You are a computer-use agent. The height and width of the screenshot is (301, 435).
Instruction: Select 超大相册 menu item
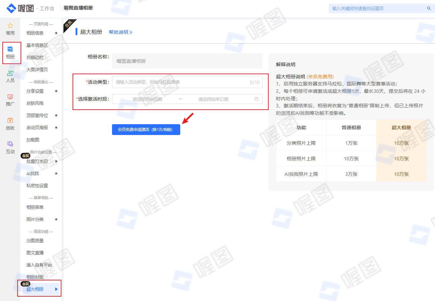tap(35, 289)
